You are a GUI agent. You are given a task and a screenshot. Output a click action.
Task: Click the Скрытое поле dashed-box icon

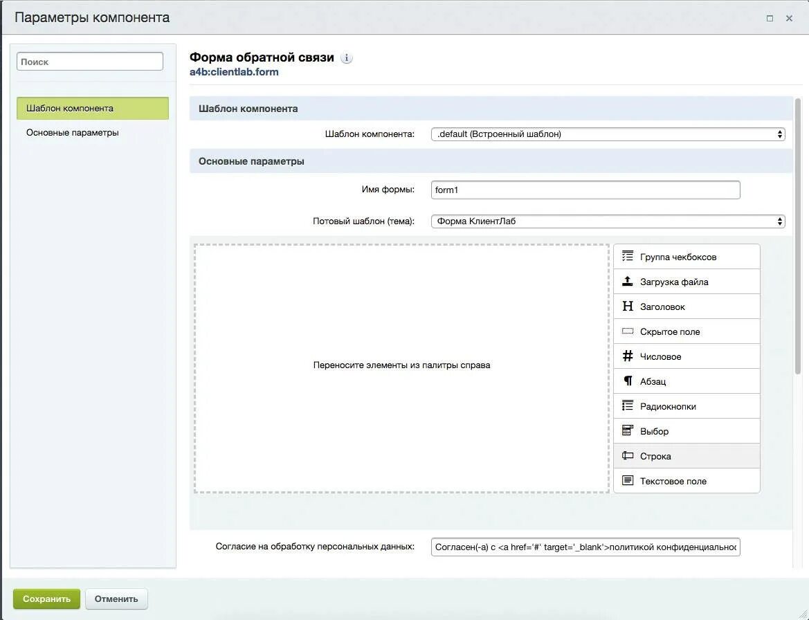[628, 331]
